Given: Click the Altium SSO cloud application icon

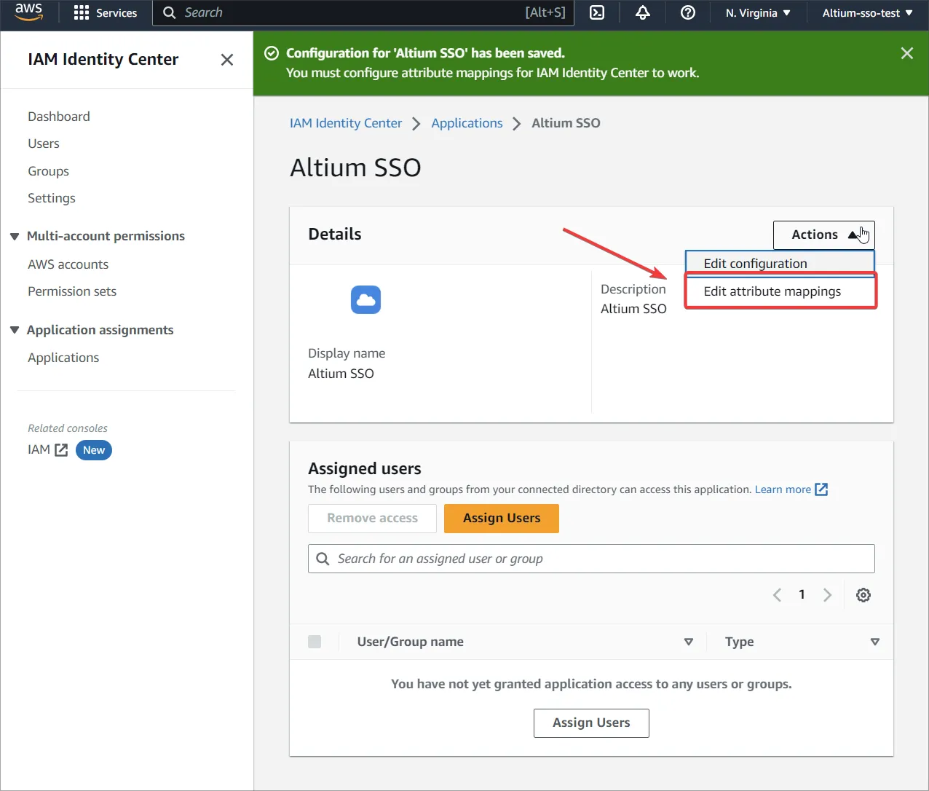Looking at the screenshot, I should [x=365, y=299].
